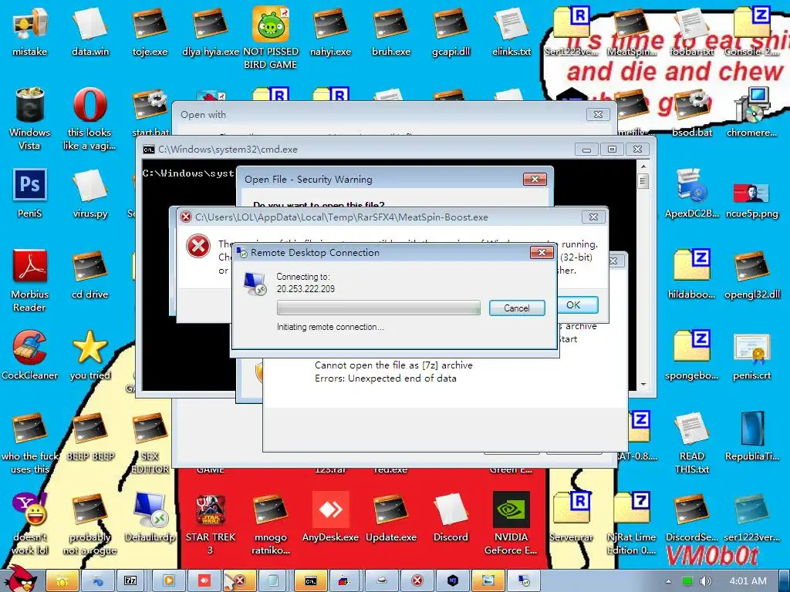Screen dimensions: 790x592
Task: Show hidden tray icons arrow
Action: coord(668,581)
